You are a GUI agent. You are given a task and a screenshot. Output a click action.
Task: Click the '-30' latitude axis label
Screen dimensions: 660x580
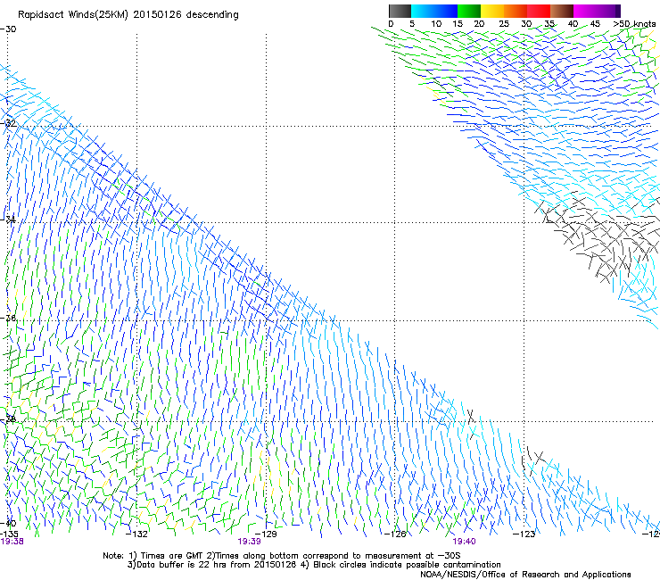click(8, 29)
